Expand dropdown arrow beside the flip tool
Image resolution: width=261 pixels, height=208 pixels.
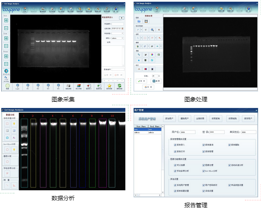tap(161, 46)
